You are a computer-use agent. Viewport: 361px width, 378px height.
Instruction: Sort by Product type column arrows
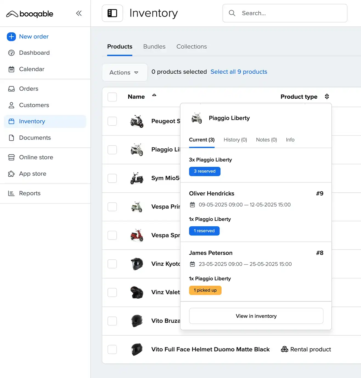coord(327,97)
